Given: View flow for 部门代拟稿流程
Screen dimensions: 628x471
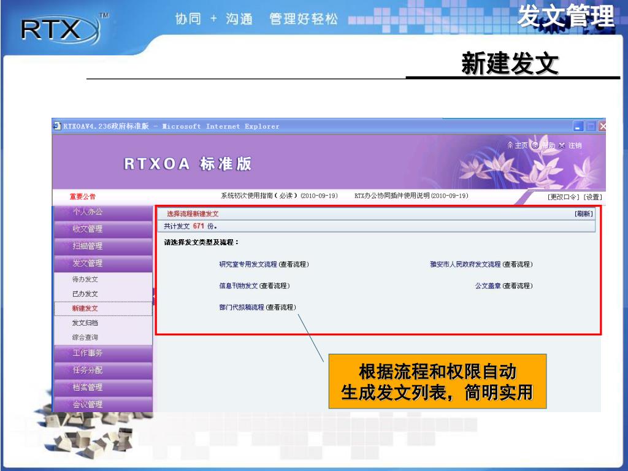Looking at the screenshot, I should coord(280,307).
